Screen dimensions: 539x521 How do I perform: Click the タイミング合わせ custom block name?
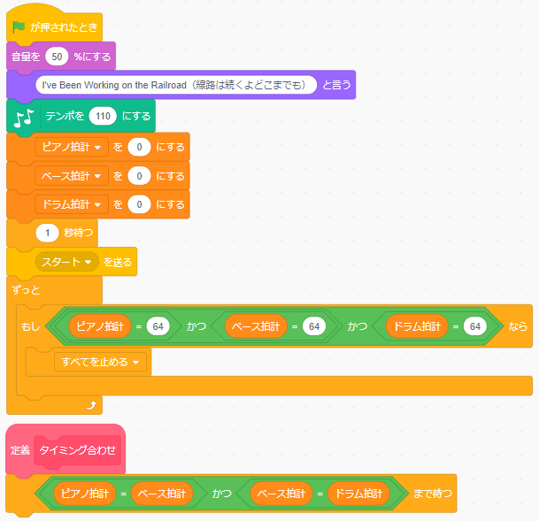tap(78, 450)
